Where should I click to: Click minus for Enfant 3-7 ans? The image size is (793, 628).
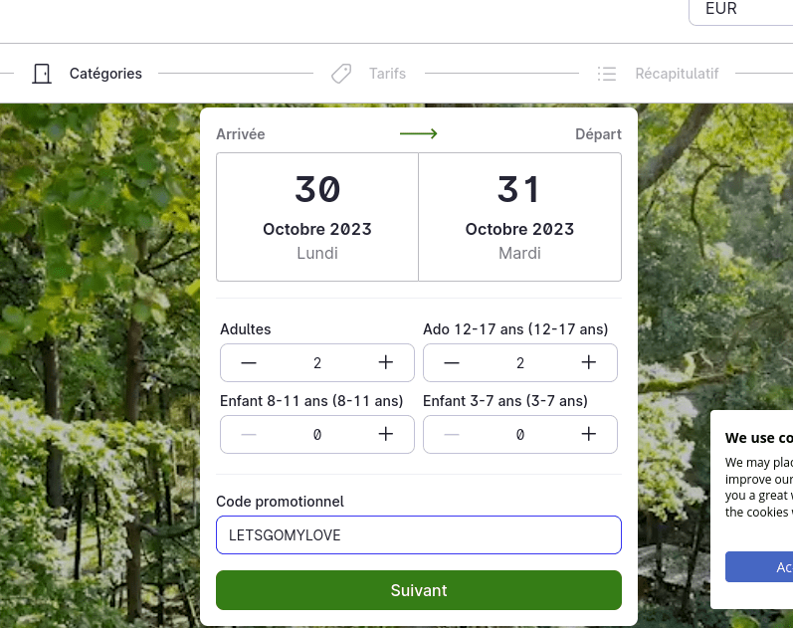451,434
